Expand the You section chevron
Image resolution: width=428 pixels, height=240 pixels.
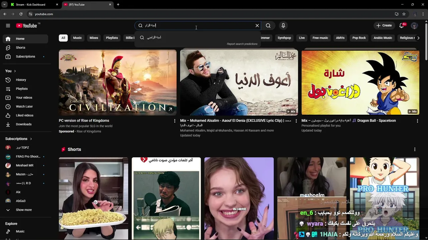coord(15,71)
